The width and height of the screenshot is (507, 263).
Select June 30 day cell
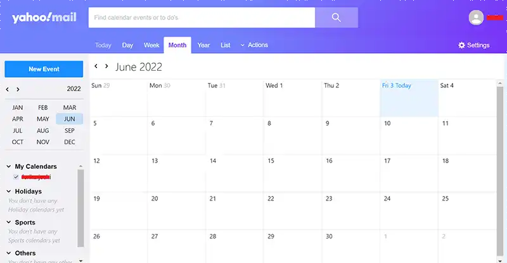(351, 247)
